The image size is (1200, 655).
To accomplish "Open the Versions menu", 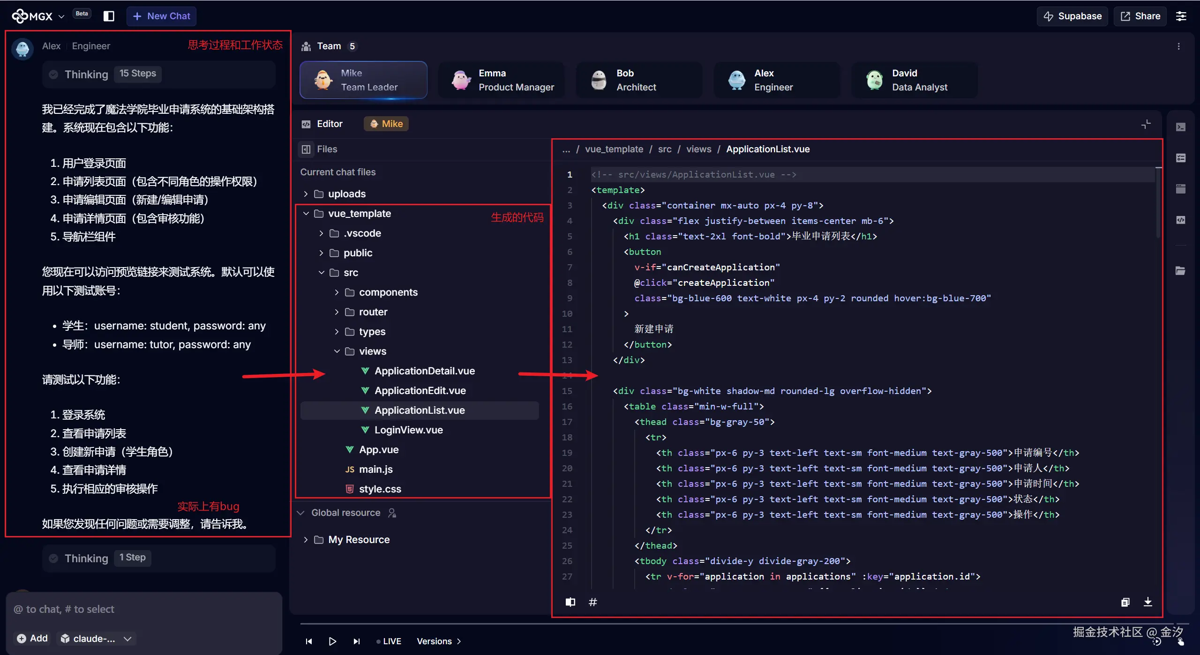I will pos(439,641).
